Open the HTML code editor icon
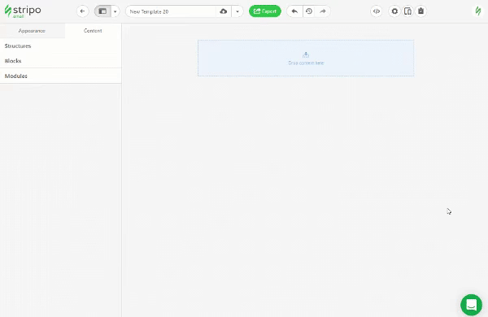The height and width of the screenshot is (317, 488). 377,11
